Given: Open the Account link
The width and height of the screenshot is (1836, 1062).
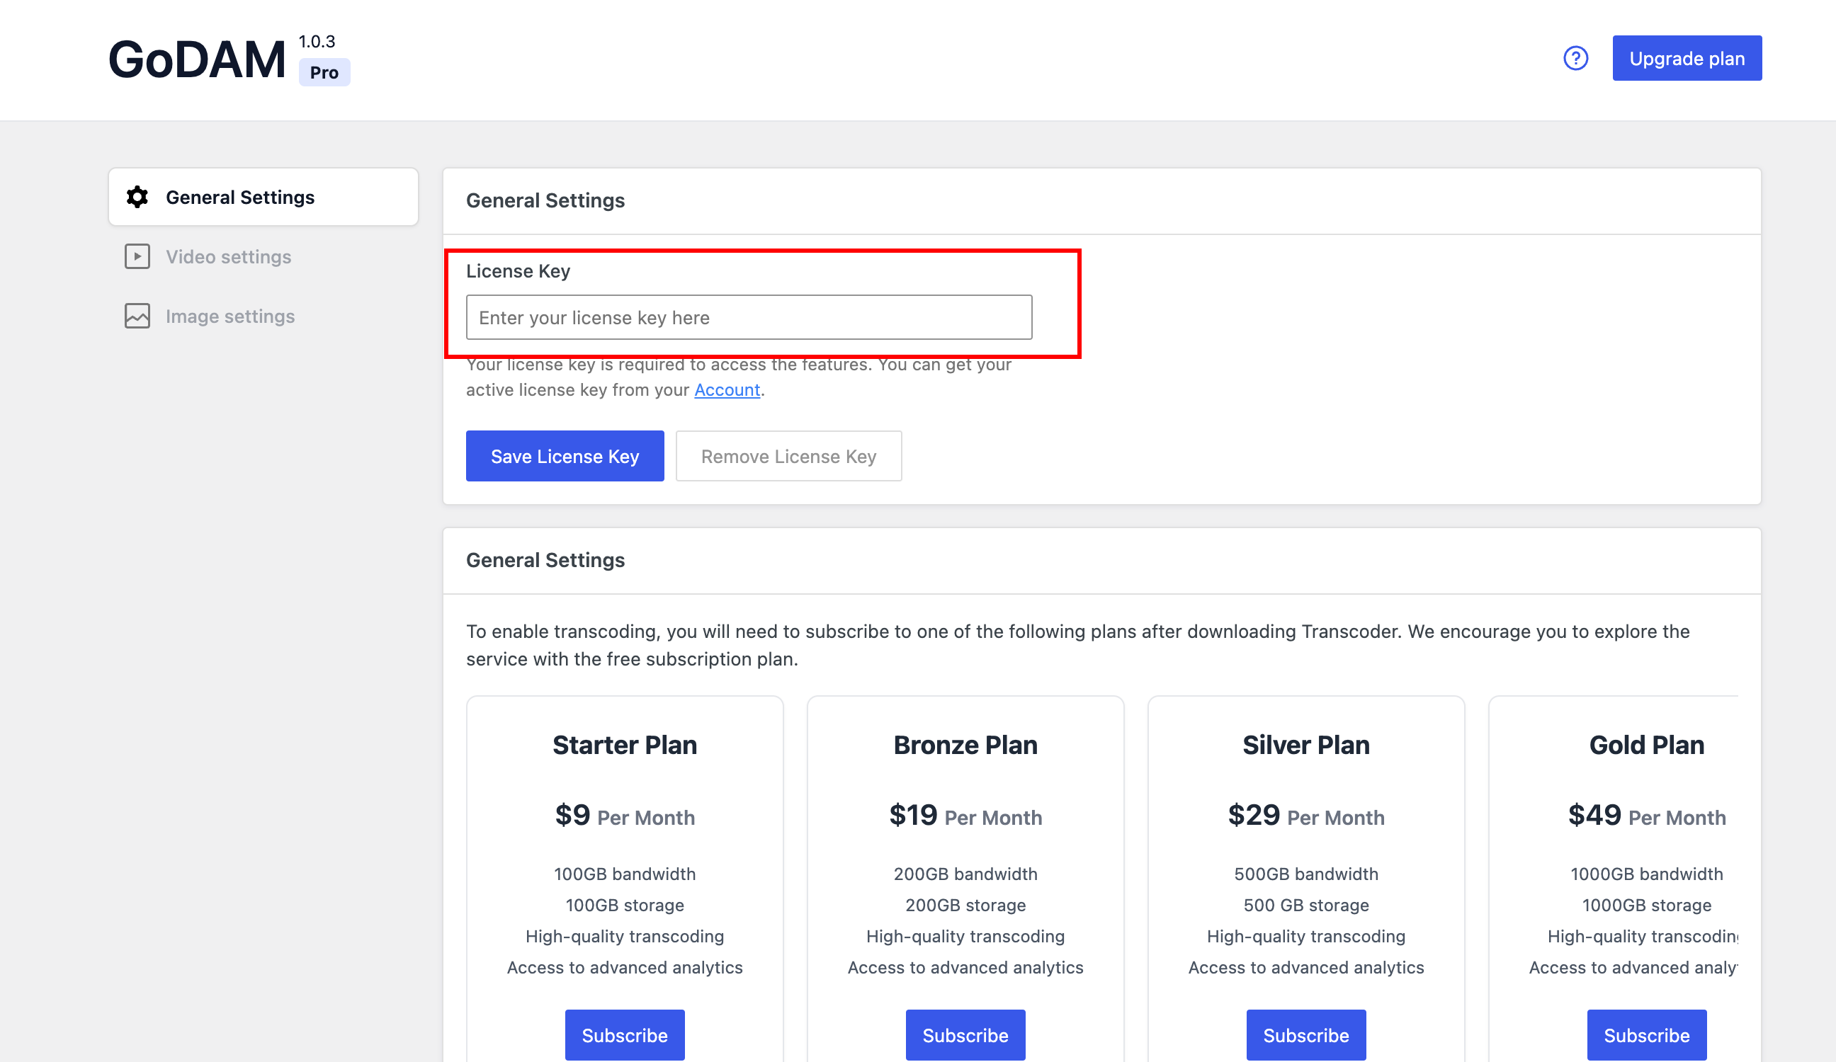Looking at the screenshot, I should [726, 389].
